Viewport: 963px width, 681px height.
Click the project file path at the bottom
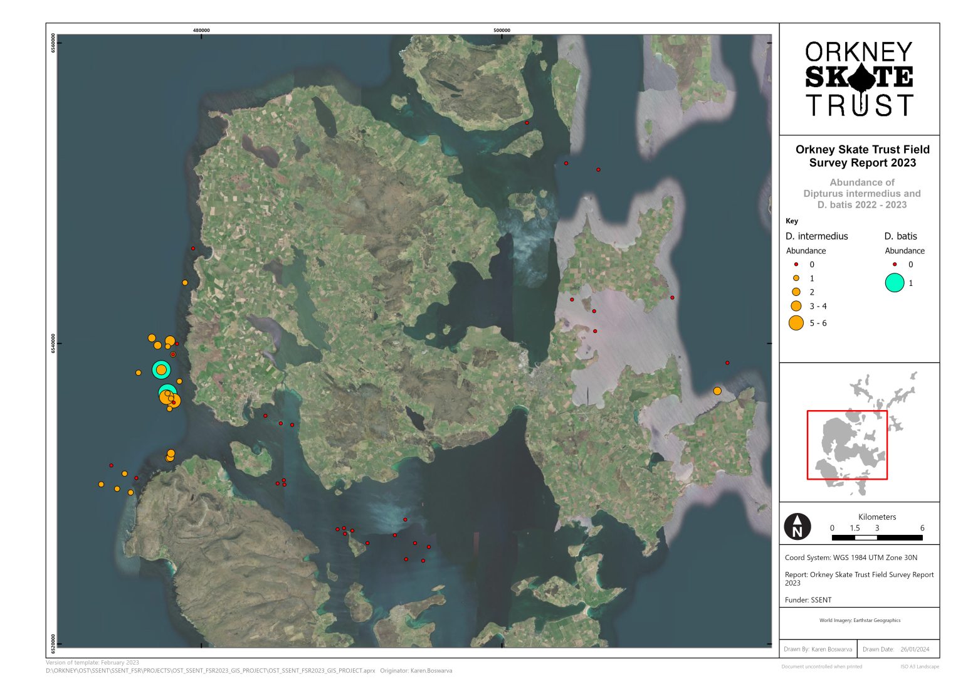[207, 670]
